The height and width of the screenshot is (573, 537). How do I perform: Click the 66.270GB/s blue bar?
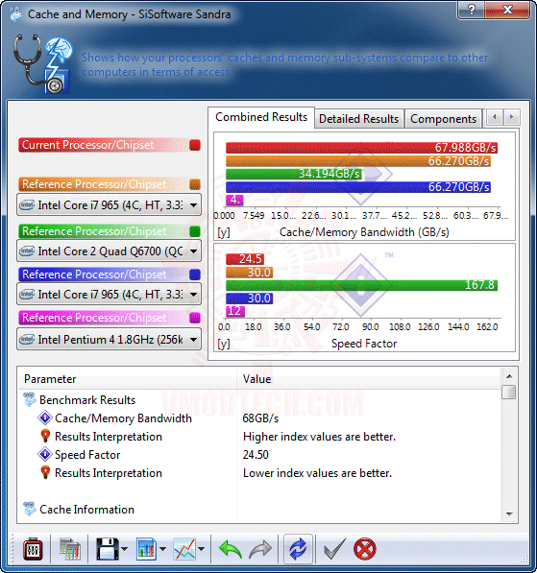[358, 187]
